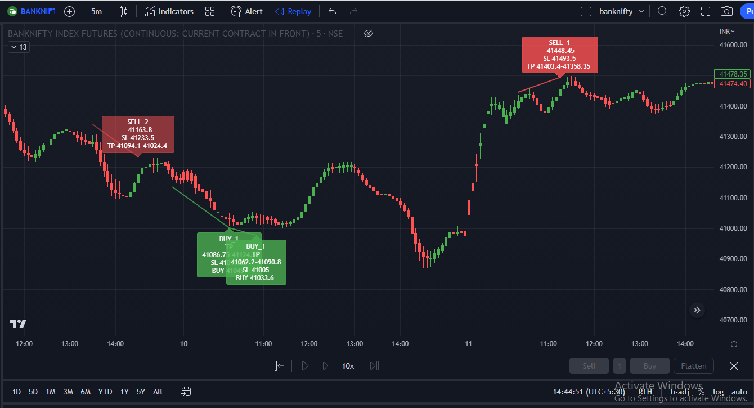Change the 10x replay speed

[348, 366]
